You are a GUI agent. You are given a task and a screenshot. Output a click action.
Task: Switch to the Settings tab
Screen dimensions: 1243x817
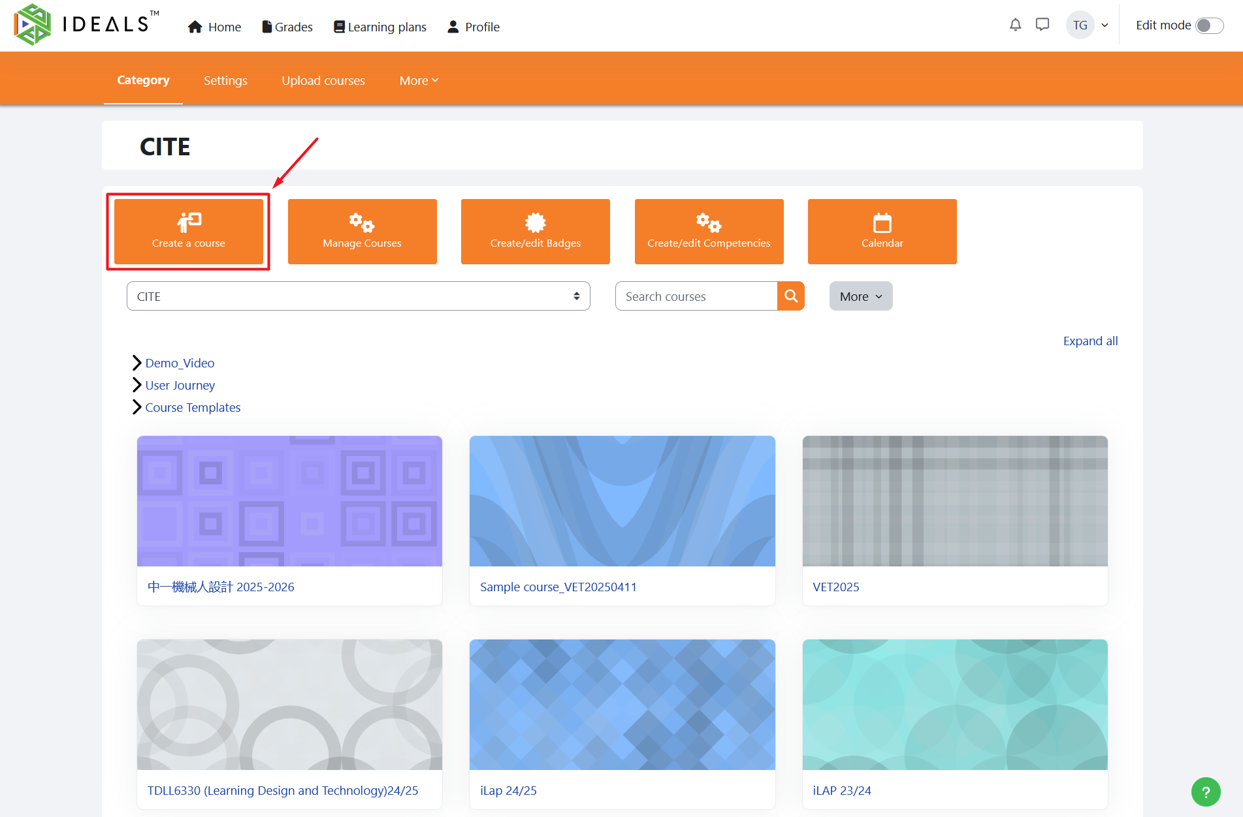[225, 80]
